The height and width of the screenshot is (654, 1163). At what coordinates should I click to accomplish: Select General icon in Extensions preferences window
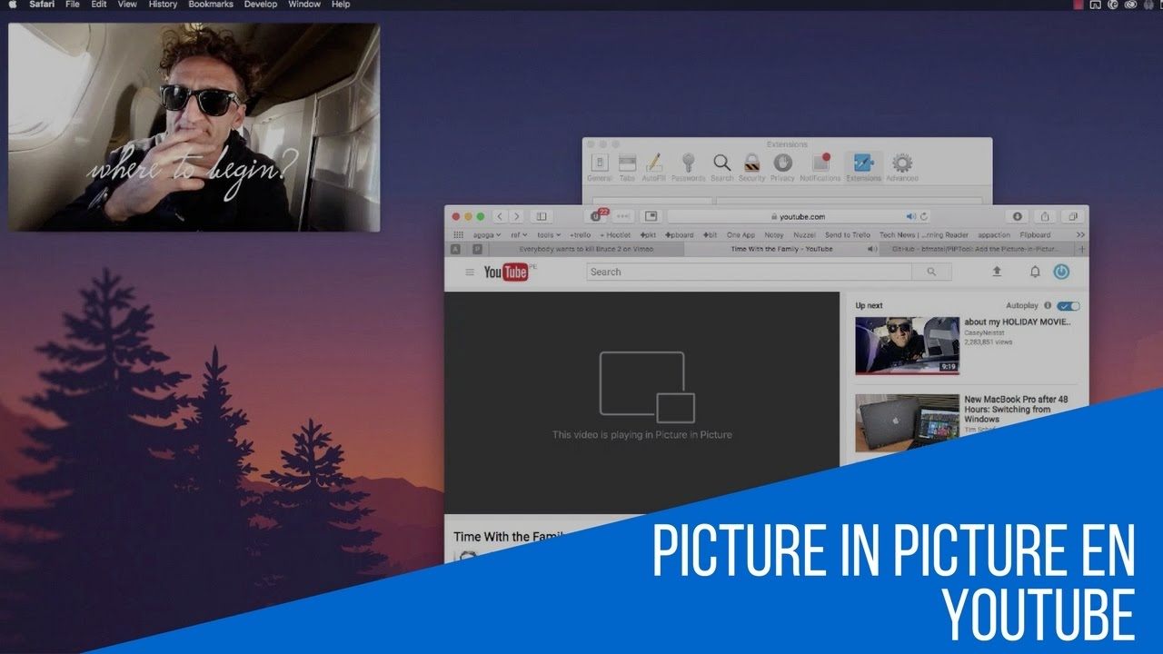(600, 167)
